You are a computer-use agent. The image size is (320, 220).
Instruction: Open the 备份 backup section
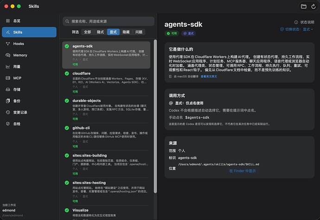(x=29, y=101)
